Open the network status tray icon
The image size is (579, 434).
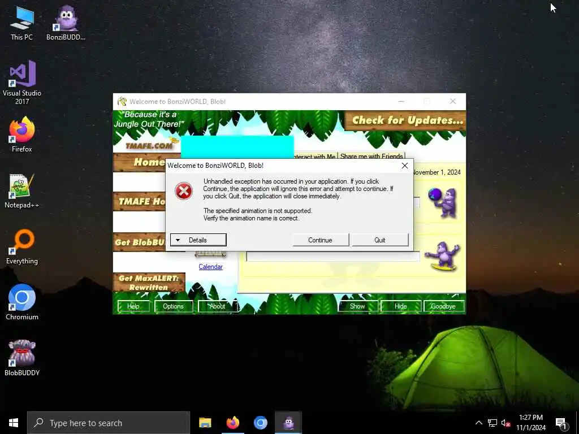(492, 423)
